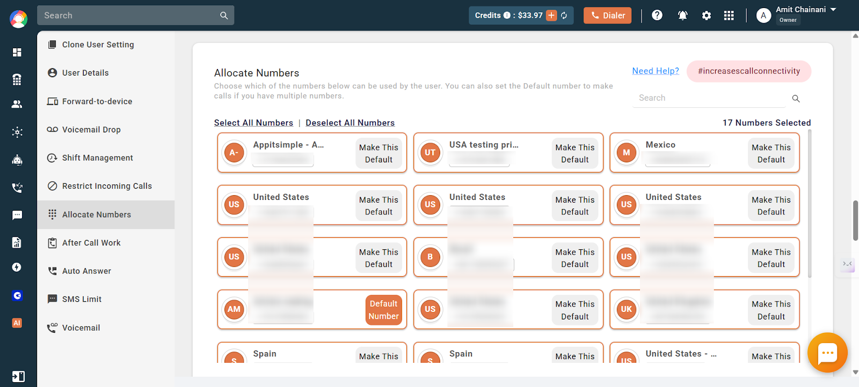Toggle the Appitsimple number card selection
859x387 pixels.
point(311,153)
